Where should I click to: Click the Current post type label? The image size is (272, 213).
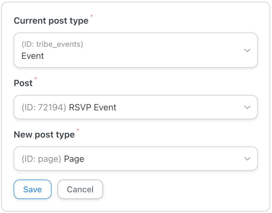click(x=51, y=21)
